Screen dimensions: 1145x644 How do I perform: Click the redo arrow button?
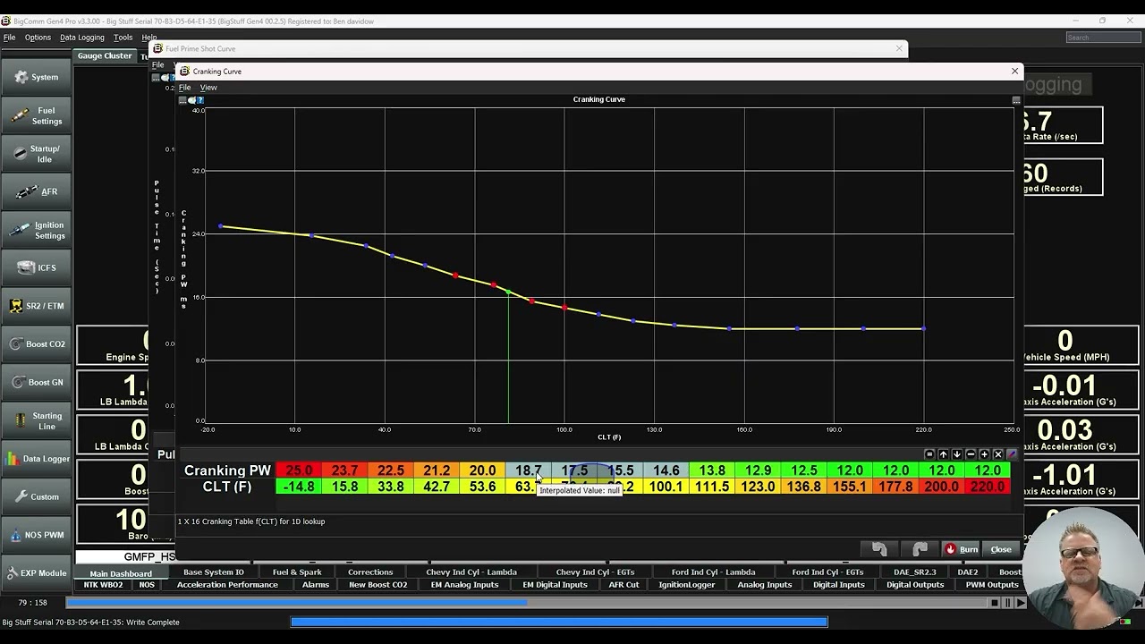pos(920,549)
